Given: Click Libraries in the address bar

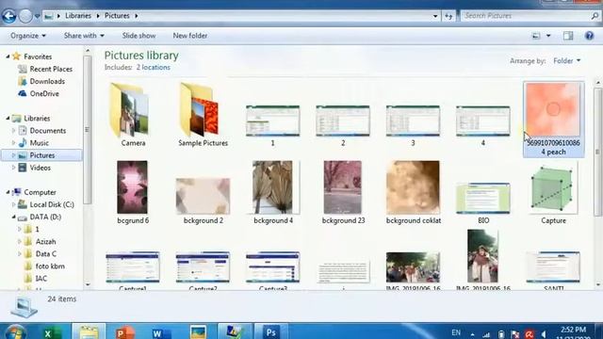Looking at the screenshot, I should pyautogui.click(x=78, y=16).
